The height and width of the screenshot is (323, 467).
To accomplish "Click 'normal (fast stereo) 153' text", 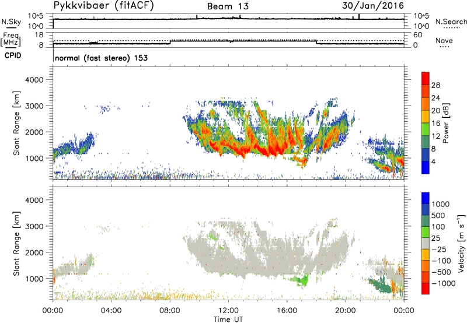I will point(101,58).
